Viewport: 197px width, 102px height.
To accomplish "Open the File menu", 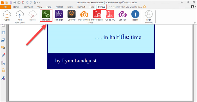I will click(5, 7).
